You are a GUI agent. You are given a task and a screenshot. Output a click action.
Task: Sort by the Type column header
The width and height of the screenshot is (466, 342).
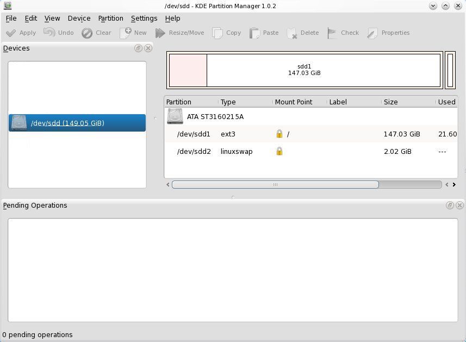pyautogui.click(x=228, y=102)
